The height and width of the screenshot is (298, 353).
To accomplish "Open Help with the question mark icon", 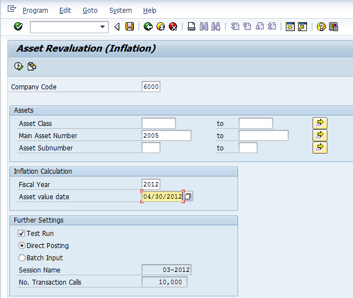I will (321, 27).
